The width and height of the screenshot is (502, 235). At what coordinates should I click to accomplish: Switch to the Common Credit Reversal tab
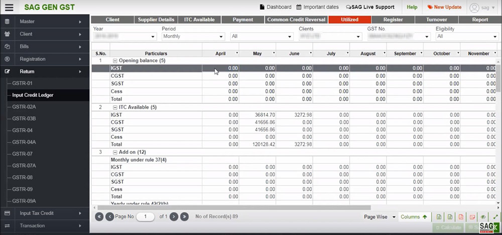(296, 20)
